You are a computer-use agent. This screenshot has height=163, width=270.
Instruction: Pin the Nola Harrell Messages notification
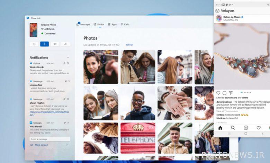point(65,123)
